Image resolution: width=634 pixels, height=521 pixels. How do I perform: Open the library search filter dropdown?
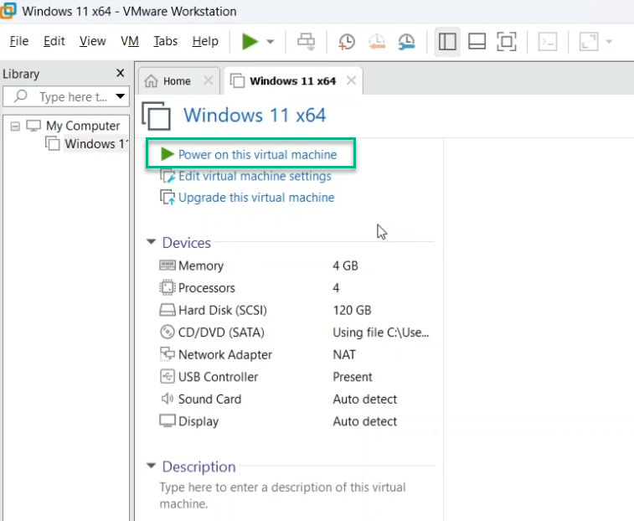(x=121, y=97)
